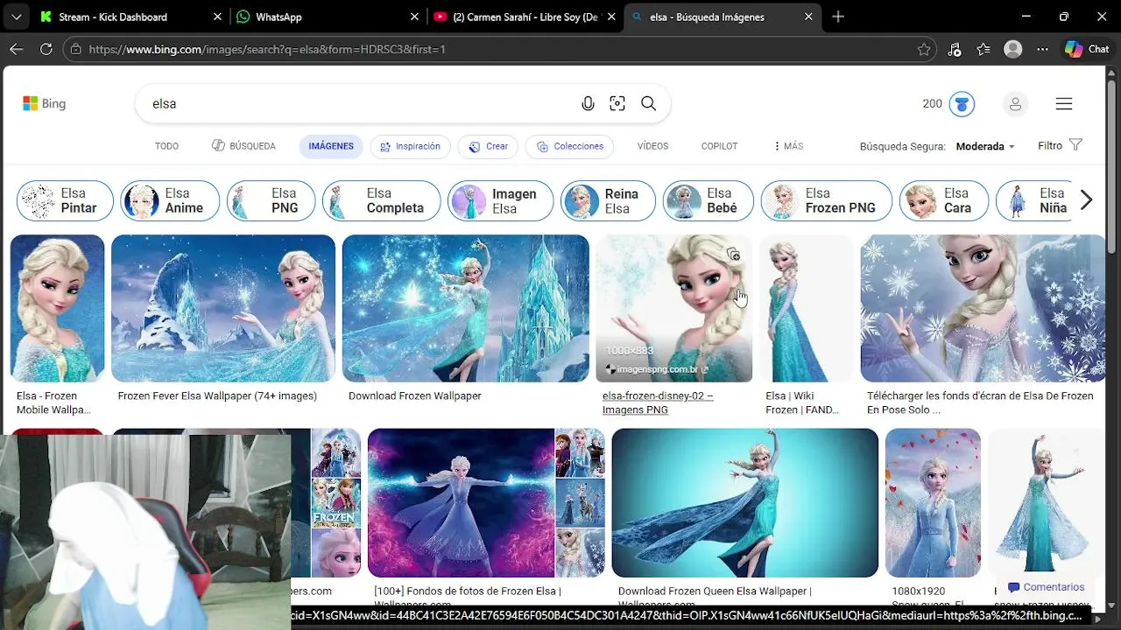Click the visual search icon on elsa-frozen-disney-02 image

tap(733, 255)
